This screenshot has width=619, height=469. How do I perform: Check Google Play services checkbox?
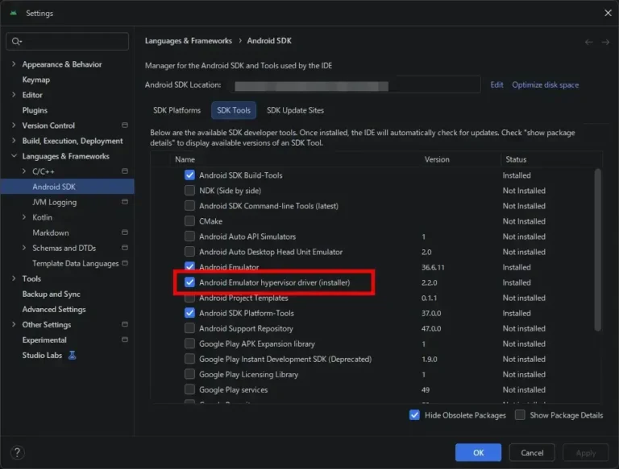(189, 390)
